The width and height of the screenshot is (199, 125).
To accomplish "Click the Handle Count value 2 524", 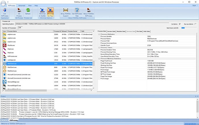I will 149,45.
